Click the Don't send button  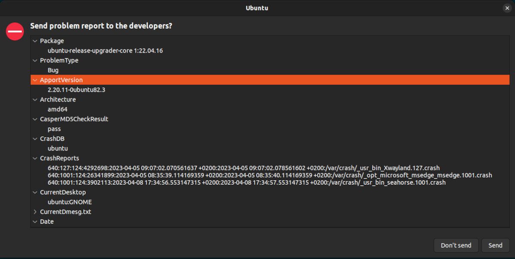[456, 245]
